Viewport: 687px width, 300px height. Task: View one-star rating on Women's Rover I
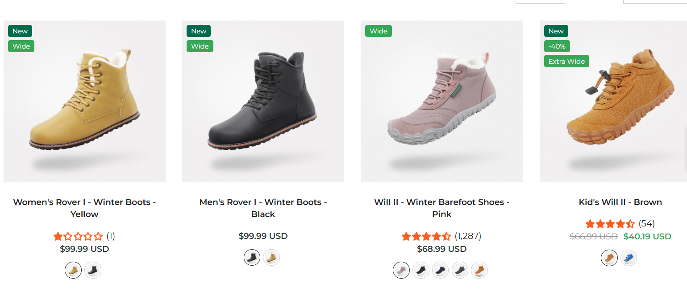click(84, 236)
